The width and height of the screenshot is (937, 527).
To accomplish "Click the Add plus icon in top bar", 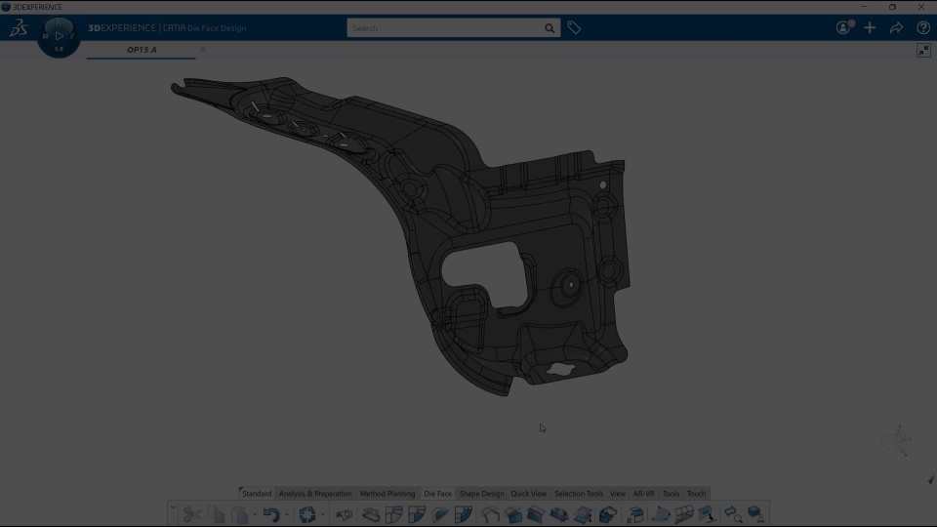I will pyautogui.click(x=870, y=27).
